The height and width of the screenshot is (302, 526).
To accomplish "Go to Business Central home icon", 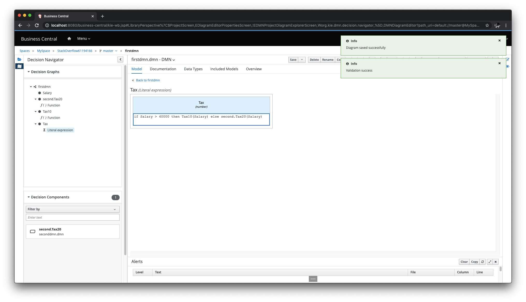I will pos(69,39).
